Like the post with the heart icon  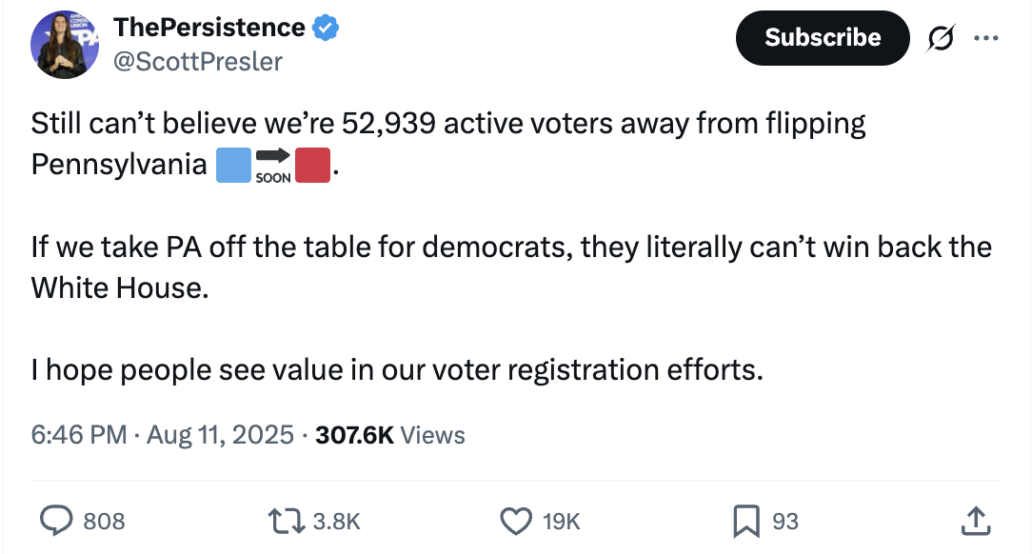pos(516,521)
